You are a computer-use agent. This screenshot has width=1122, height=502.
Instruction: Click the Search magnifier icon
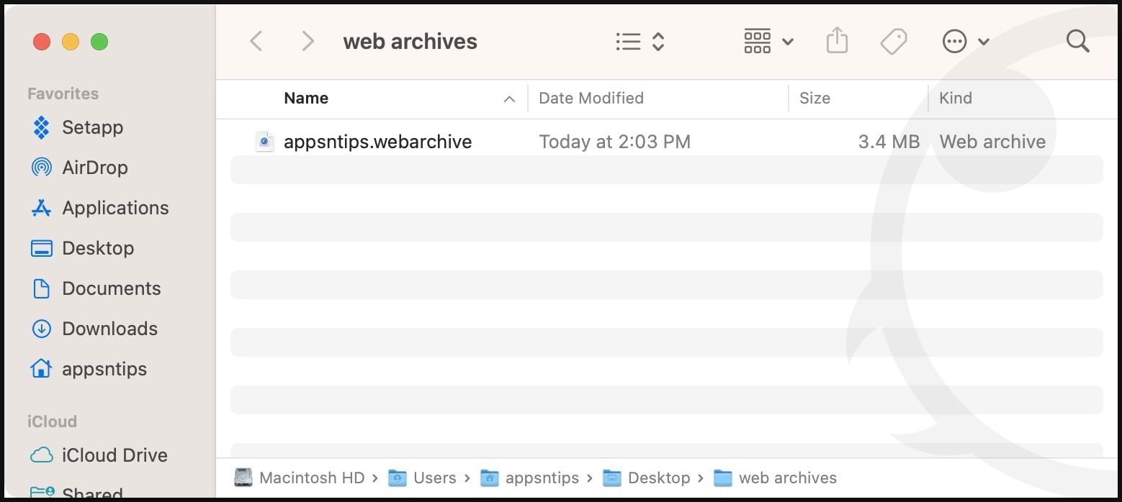[x=1077, y=42]
